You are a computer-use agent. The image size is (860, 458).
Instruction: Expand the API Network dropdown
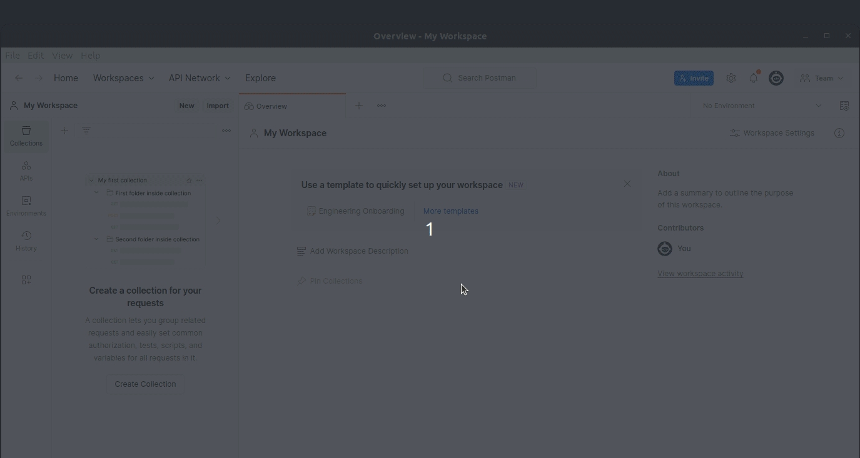click(x=200, y=78)
